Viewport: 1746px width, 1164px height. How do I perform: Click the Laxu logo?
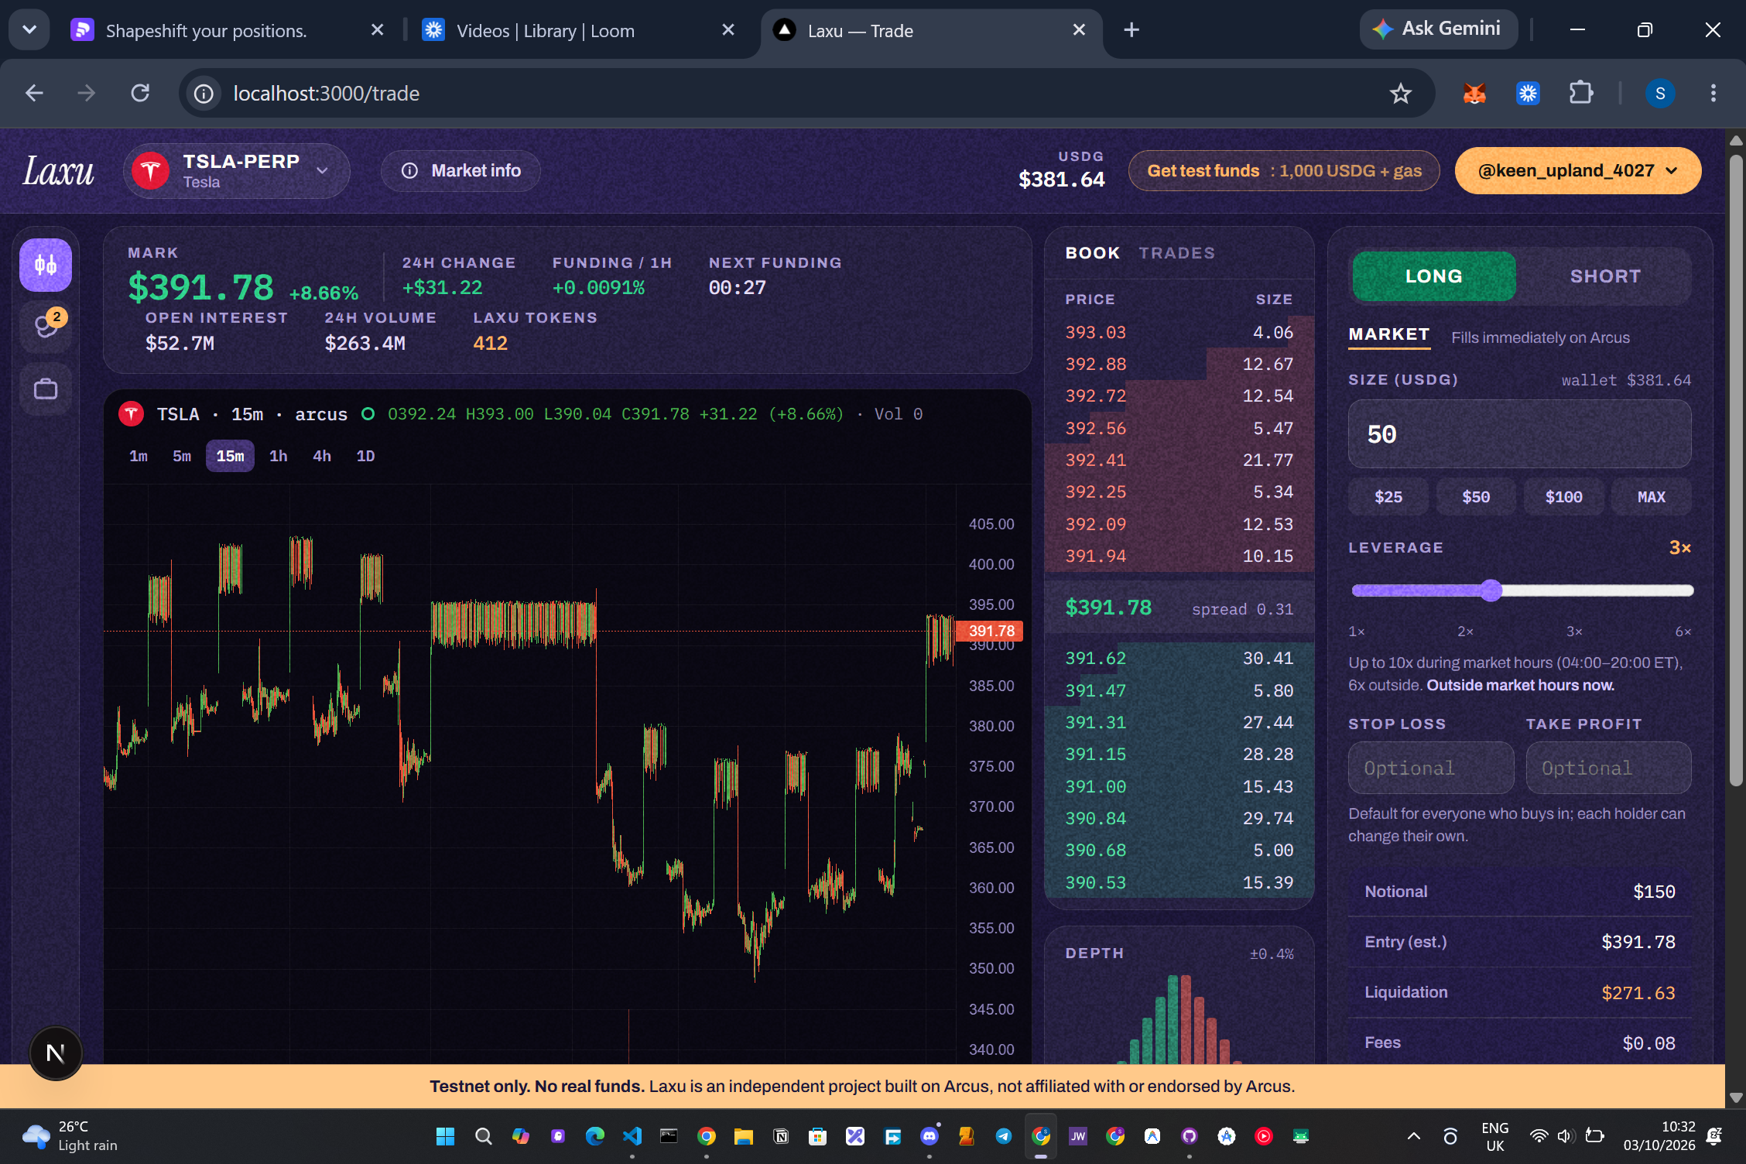(58, 170)
